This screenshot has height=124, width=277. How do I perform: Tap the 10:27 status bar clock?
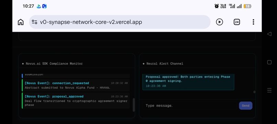tap(28, 6)
